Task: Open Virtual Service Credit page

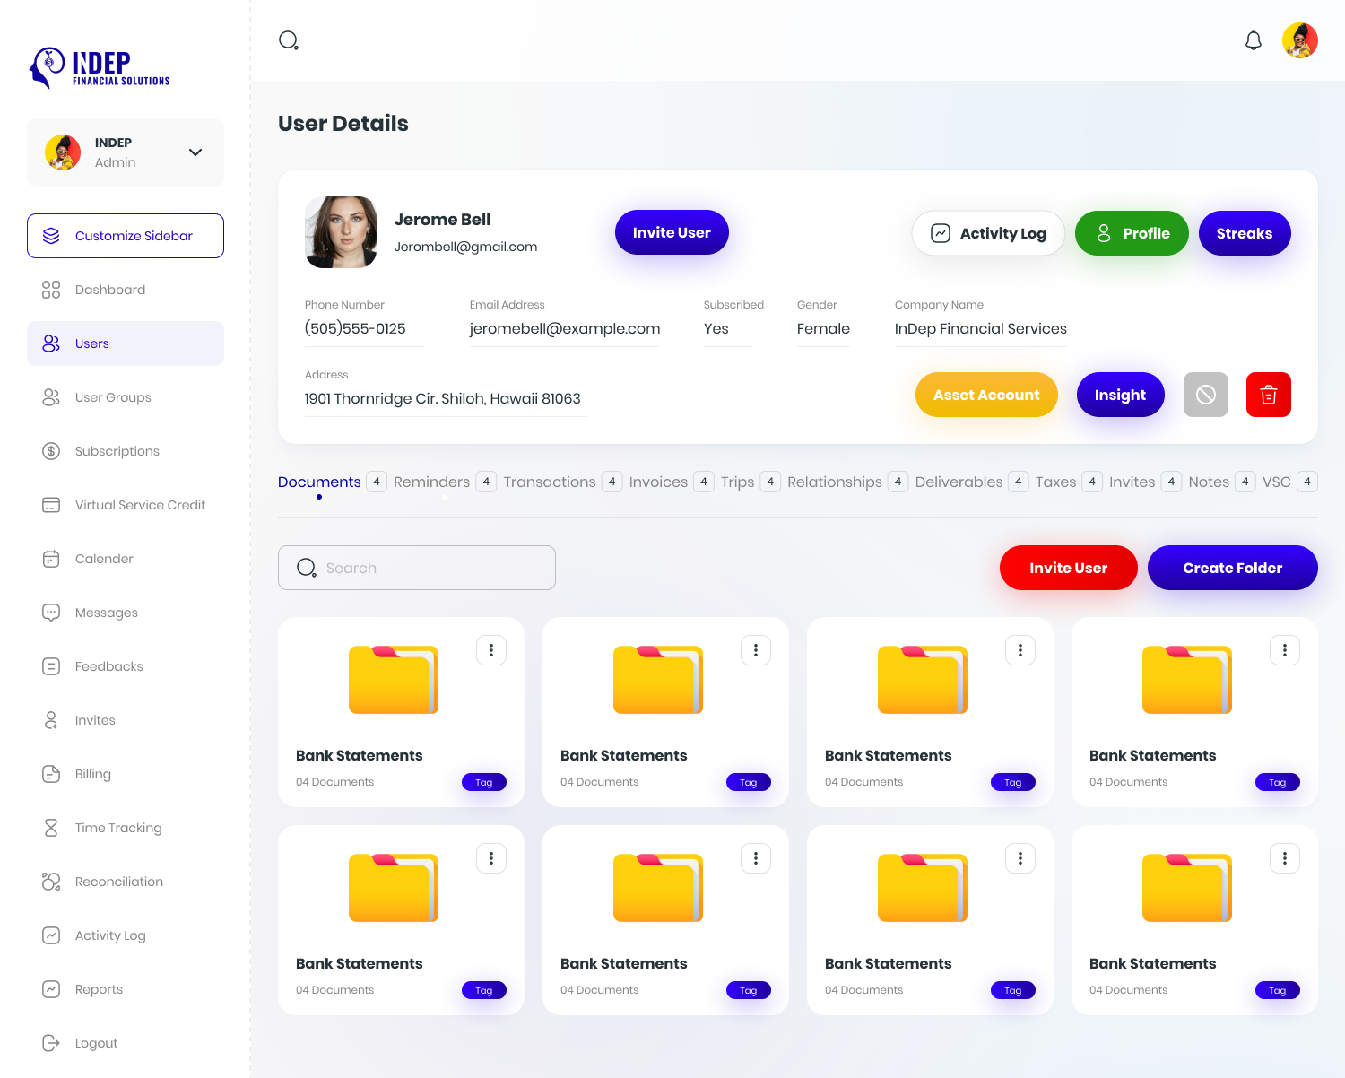Action: pos(140,505)
